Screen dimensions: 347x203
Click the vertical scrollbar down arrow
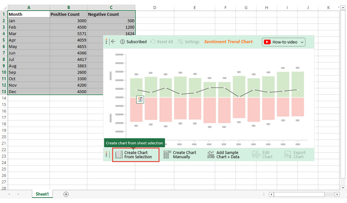click(343, 188)
